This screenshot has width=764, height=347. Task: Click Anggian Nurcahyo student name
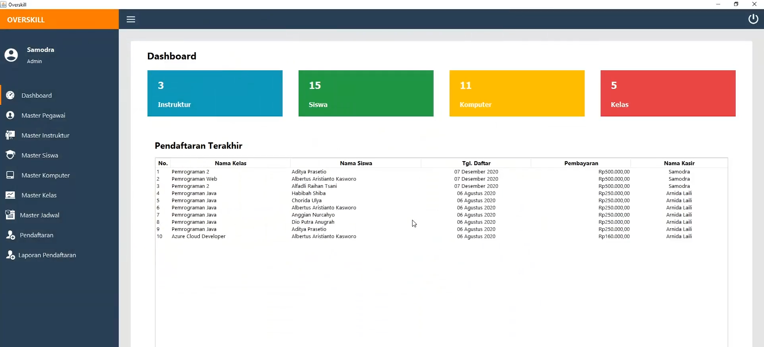pyautogui.click(x=313, y=215)
